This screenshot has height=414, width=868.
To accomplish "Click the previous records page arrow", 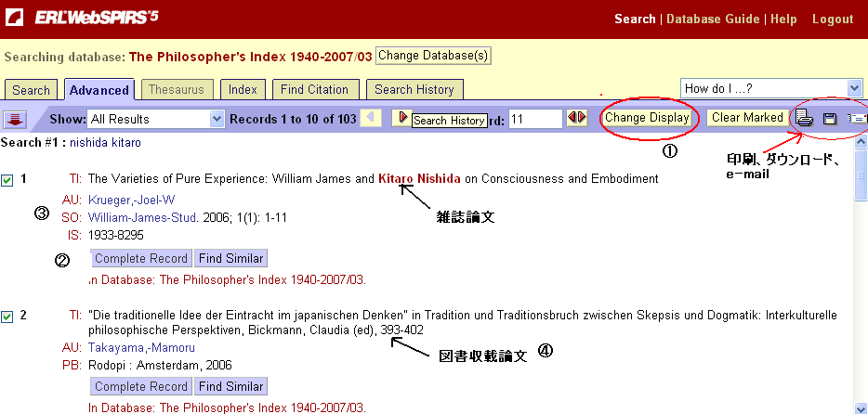I will pos(371,117).
